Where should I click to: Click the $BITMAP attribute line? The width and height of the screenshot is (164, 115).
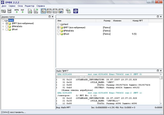98,88
